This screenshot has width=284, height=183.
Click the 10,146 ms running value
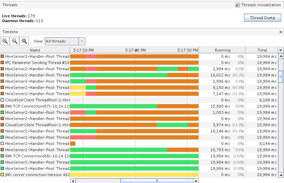coord(220,131)
